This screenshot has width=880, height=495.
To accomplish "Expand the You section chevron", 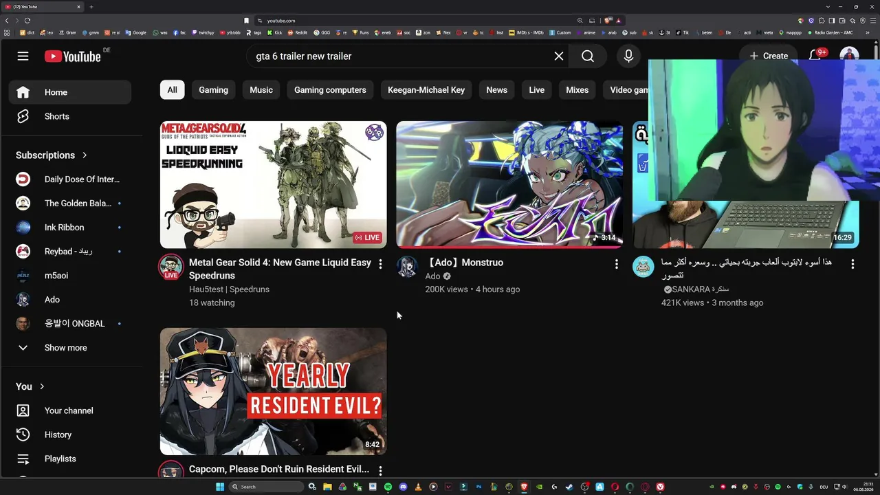I will (42, 386).
